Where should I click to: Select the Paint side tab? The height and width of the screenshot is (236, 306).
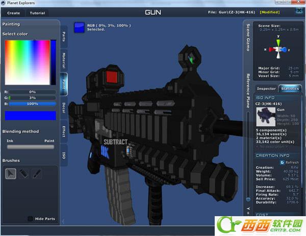(64, 84)
